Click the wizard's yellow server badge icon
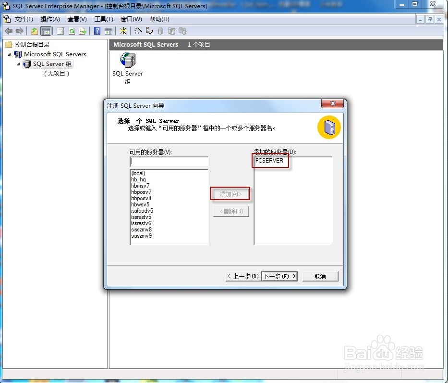Viewport: 448px width, 383px height. [x=329, y=128]
